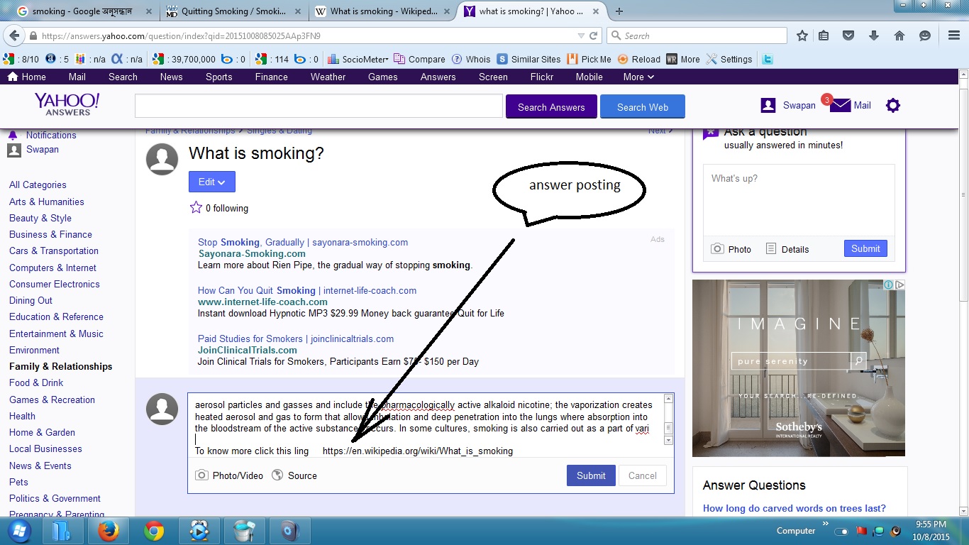Open the bookmarks list icon in the toolbar
The height and width of the screenshot is (545, 969).
click(x=823, y=35)
